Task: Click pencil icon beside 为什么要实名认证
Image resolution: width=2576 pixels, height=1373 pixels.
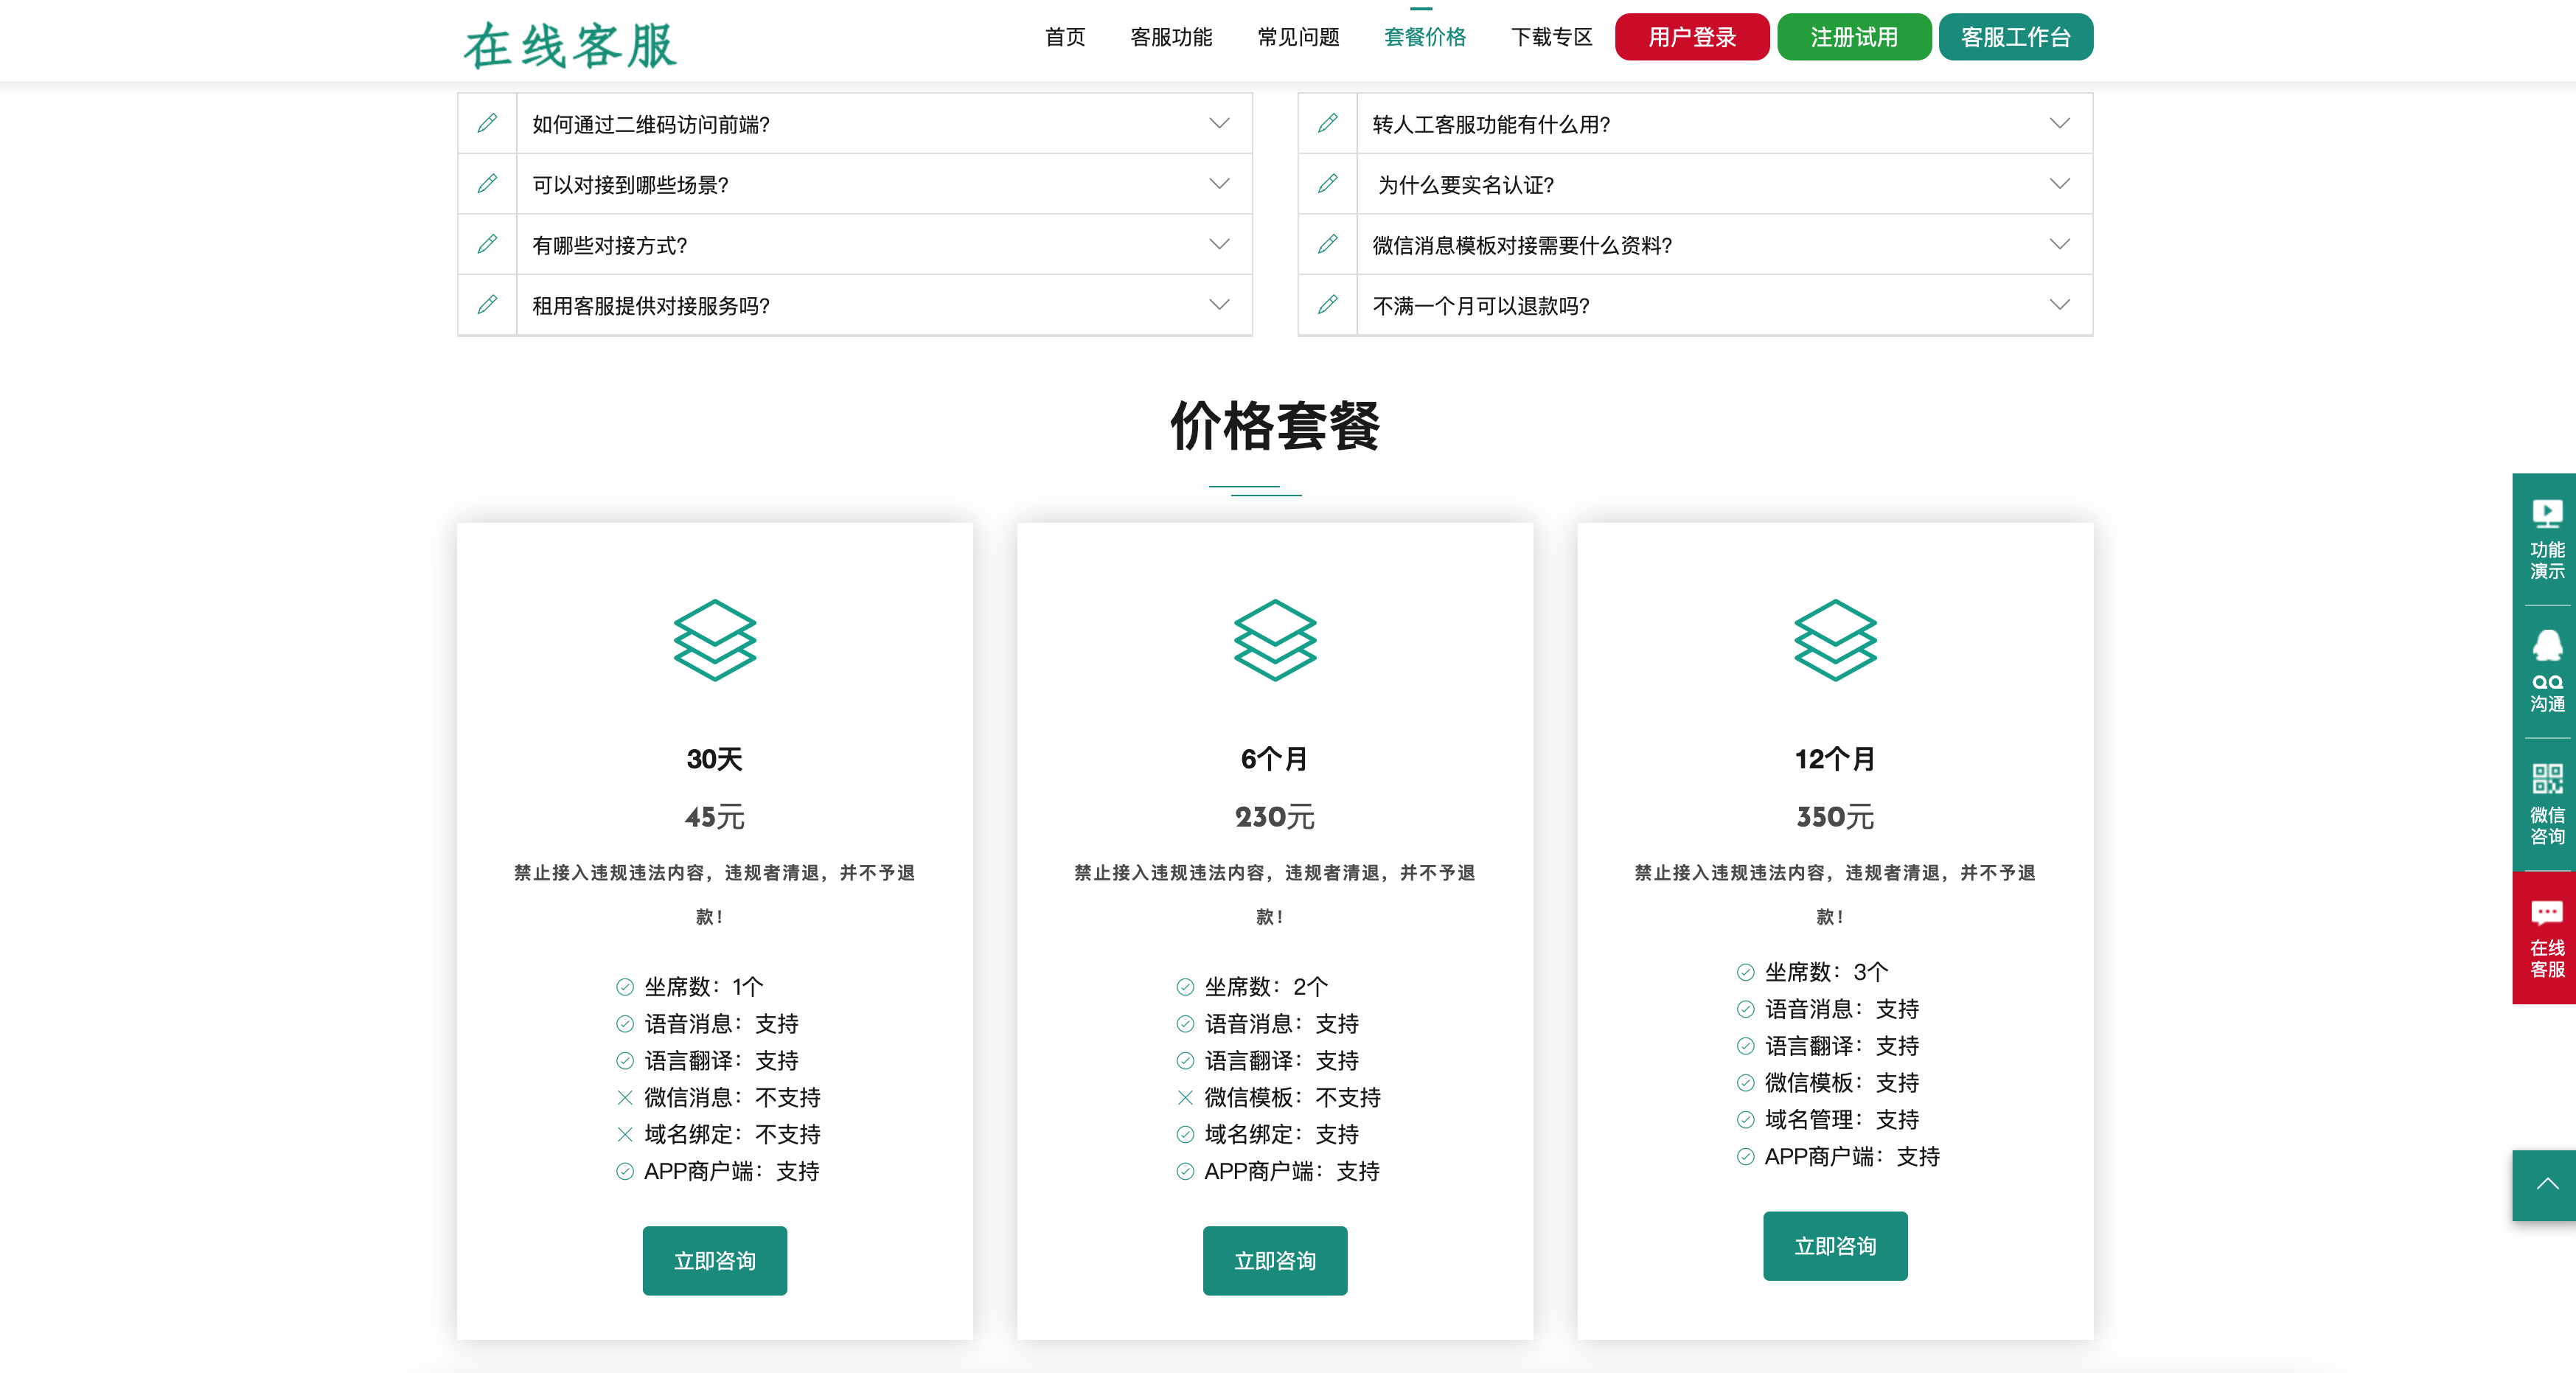Action: click(1328, 184)
